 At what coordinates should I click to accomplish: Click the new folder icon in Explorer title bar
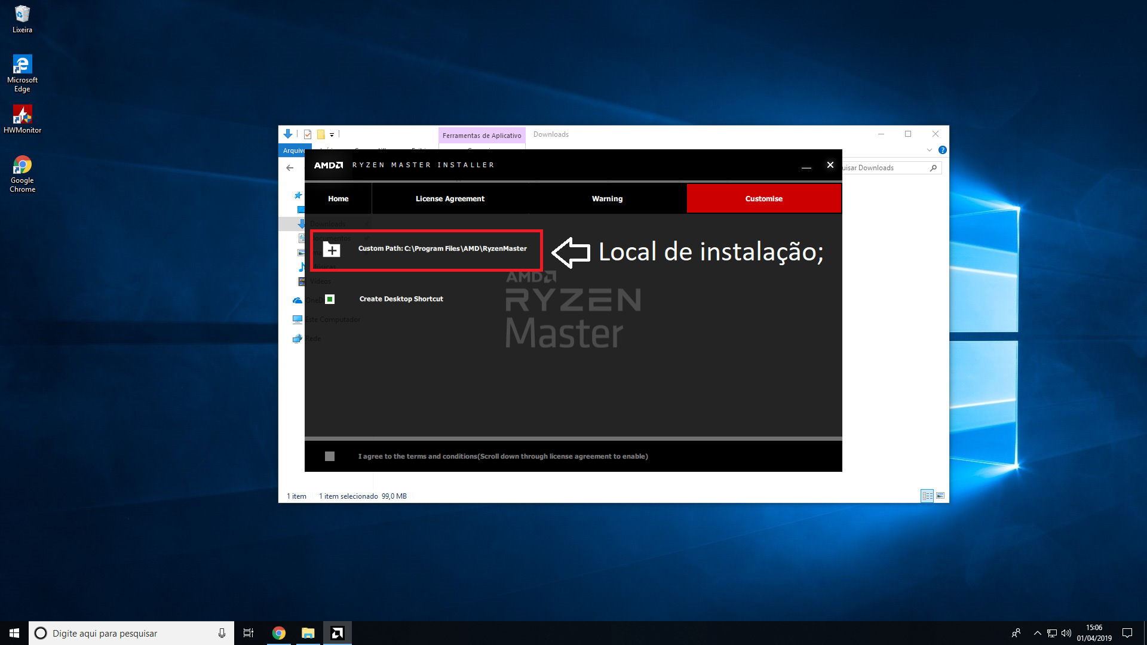321,134
